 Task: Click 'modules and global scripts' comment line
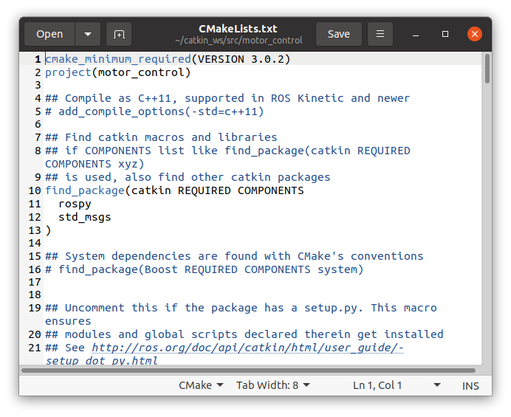point(244,334)
